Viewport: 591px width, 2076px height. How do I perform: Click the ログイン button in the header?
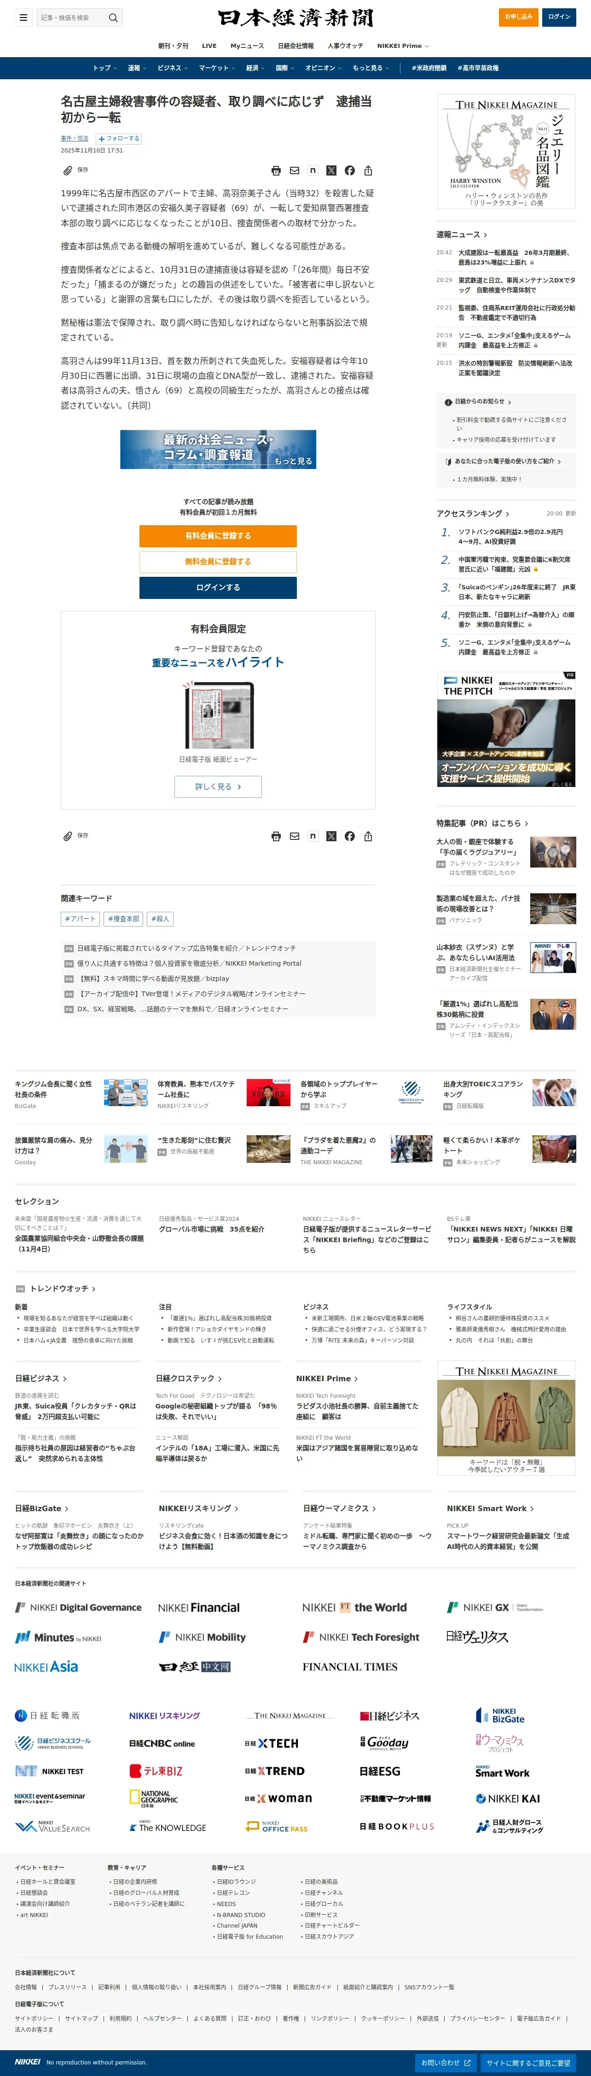coord(560,17)
